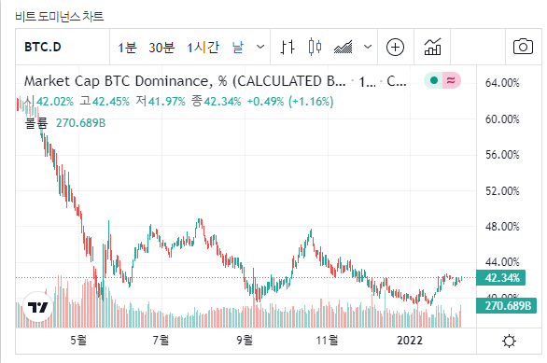Click the 저41.97% low value
Screen dimensions: 547x363
pos(161,102)
